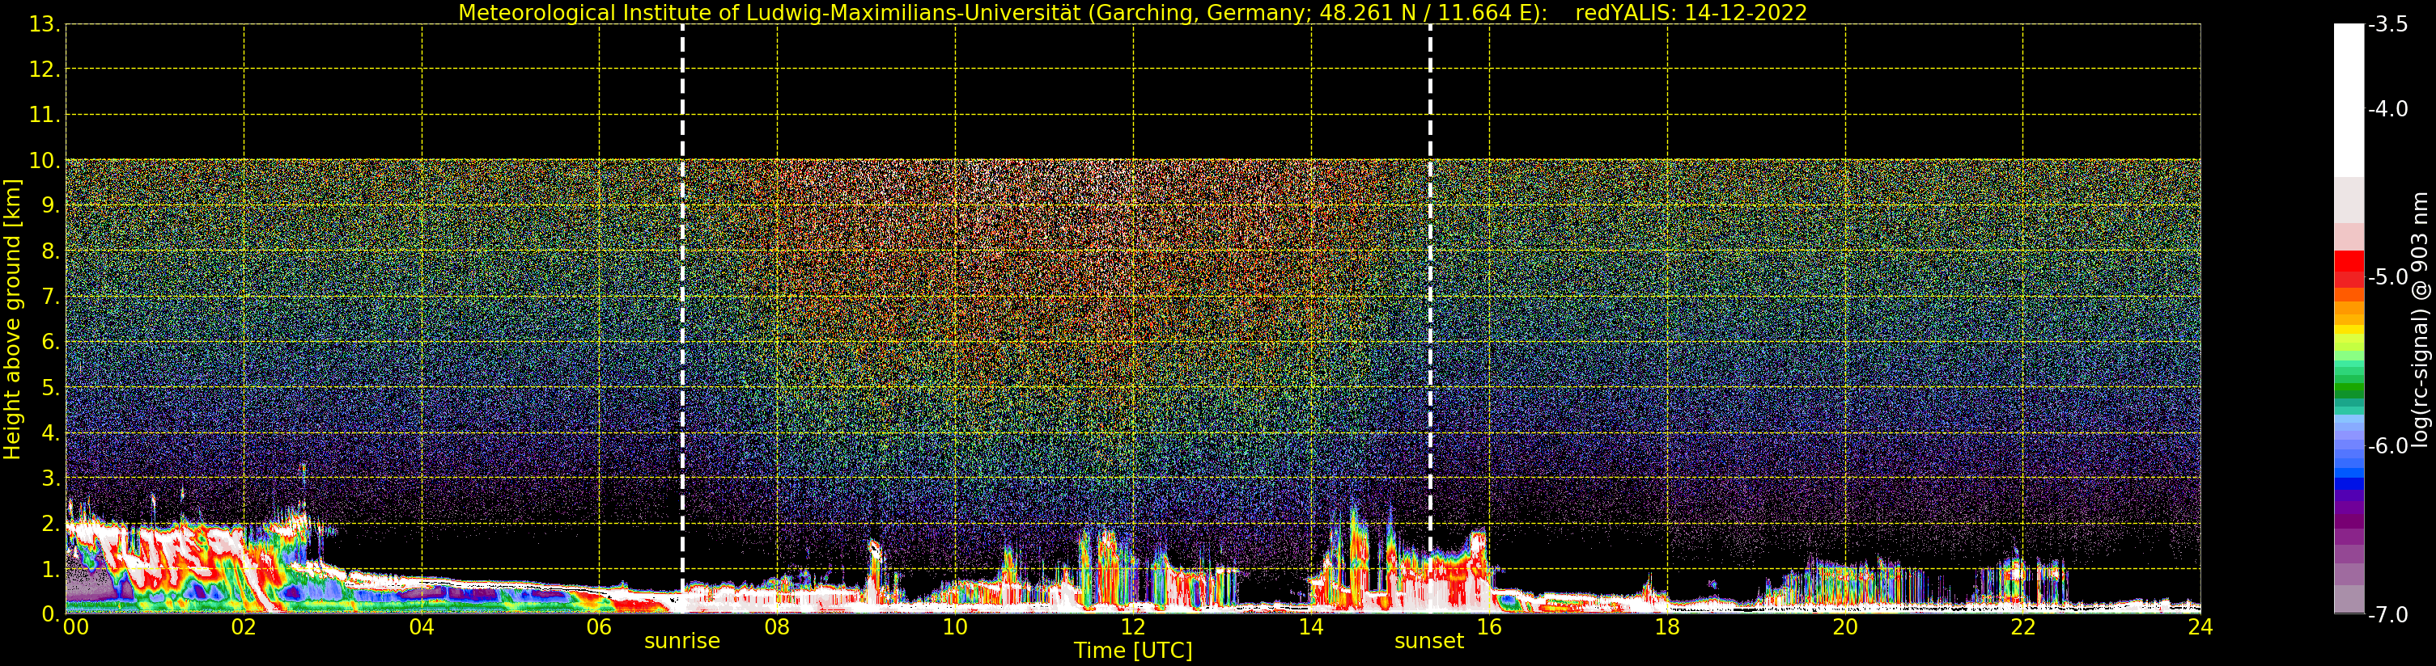
Task: Click the time tick label '18'
Action: pyautogui.click(x=1667, y=627)
